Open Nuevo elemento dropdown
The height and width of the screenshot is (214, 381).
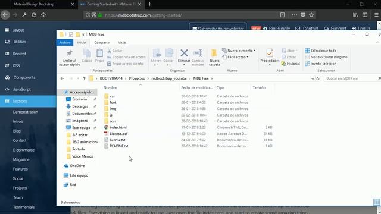click(239, 51)
